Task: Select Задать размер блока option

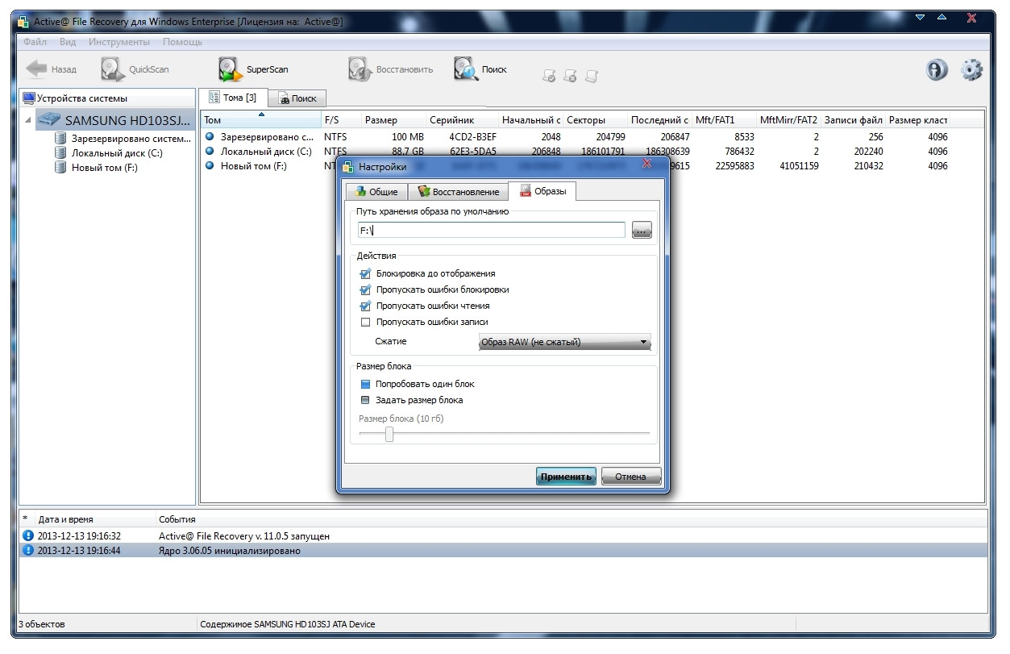Action: click(x=366, y=400)
